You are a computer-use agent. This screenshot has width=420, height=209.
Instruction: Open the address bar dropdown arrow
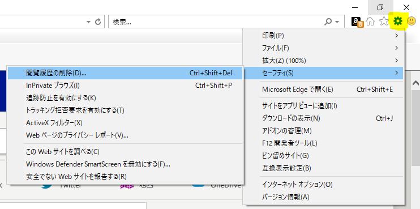tap(89, 22)
